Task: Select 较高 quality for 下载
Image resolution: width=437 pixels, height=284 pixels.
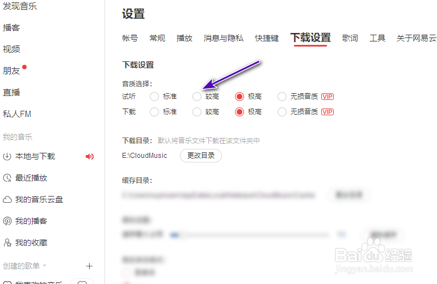Action: click(x=197, y=112)
